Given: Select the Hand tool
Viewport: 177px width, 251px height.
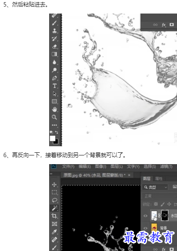Looking at the screenshot, I should tap(54, 109).
